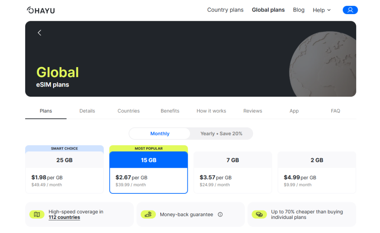Choose the 7 GB plan card

point(233,172)
